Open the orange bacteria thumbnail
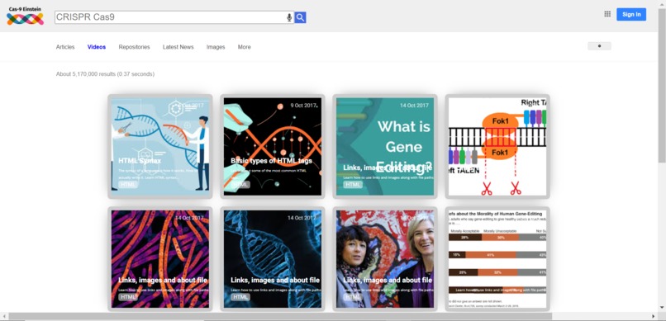 160,258
